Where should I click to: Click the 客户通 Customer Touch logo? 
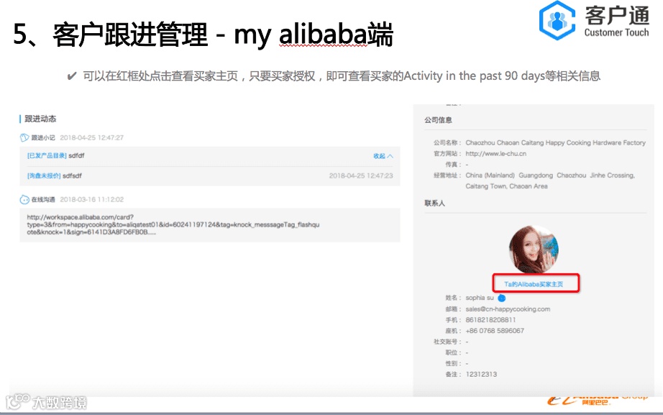click(x=594, y=21)
